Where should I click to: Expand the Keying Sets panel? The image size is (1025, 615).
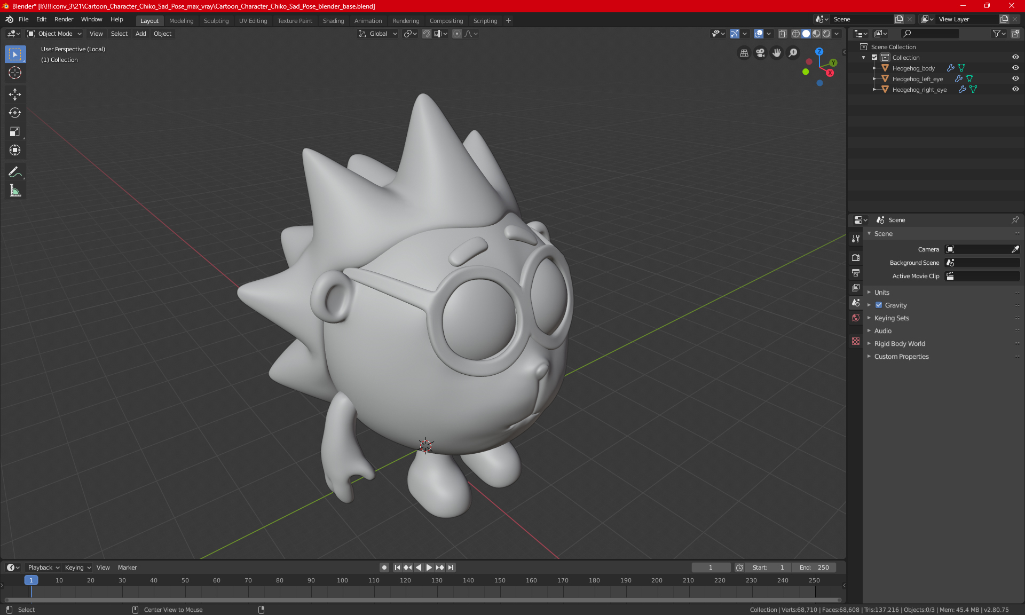coord(891,318)
